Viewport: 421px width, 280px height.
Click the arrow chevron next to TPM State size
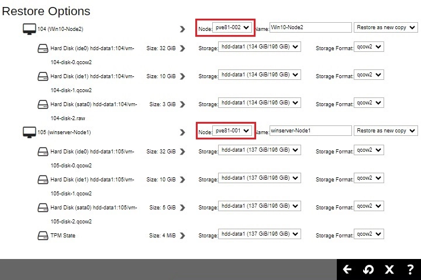[x=182, y=236]
